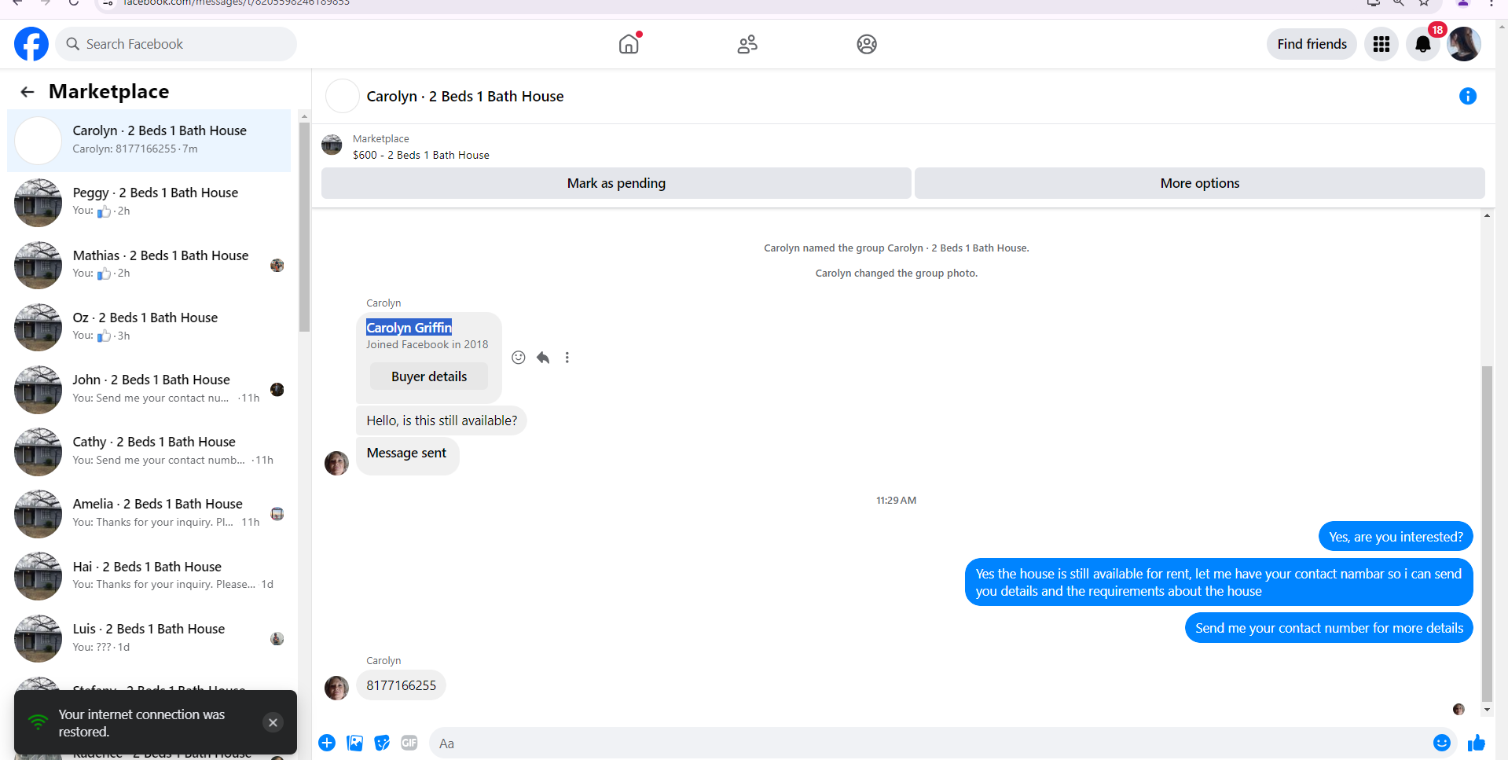Open the Facebook menu grid icon

[x=1381, y=44]
